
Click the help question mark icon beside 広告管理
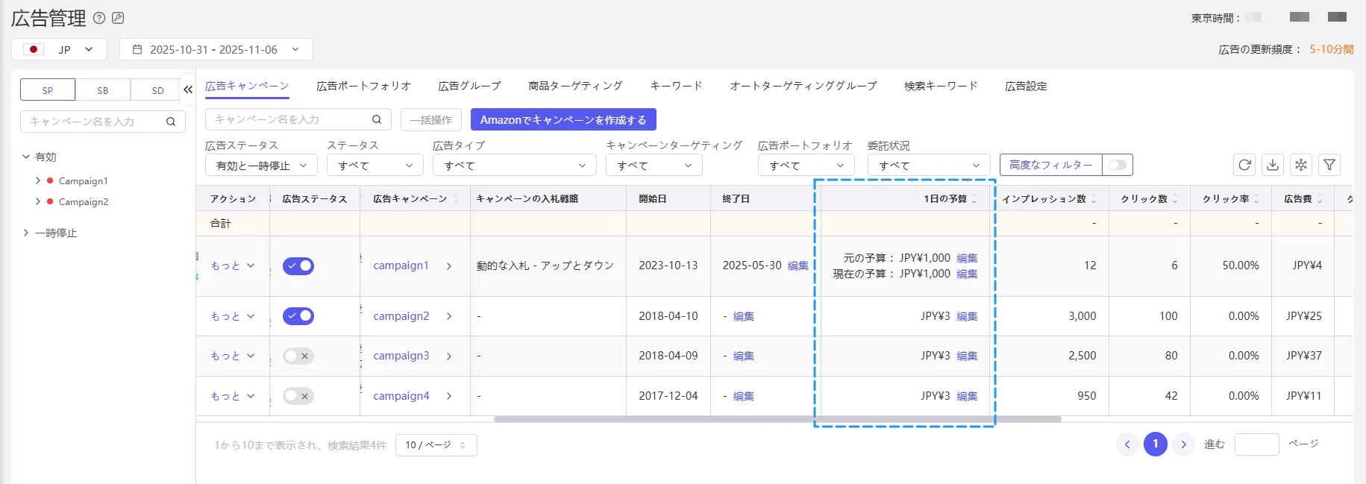tap(99, 18)
